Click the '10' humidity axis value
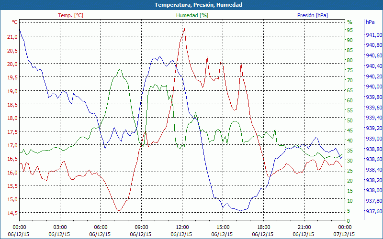The width and height of the screenshot is (383, 239). (x=350, y=201)
